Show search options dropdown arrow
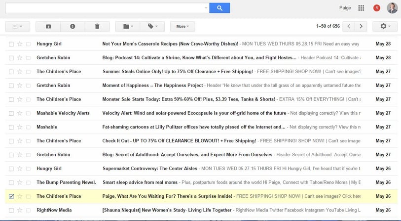This screenshot has height=221, width=401. click(206, 8)
